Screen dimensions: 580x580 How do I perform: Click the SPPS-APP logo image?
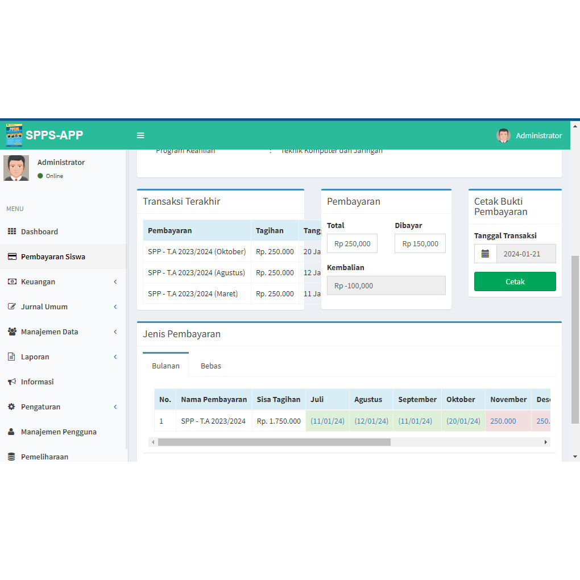click(14, 135)
